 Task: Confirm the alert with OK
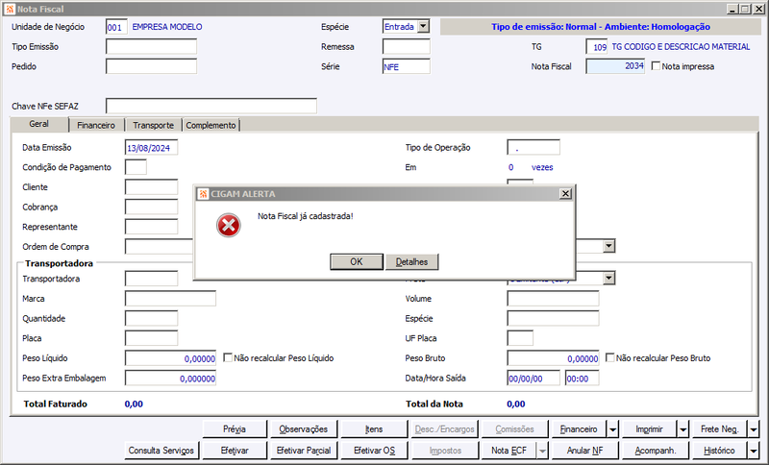pyautogui.click(x=357, y=261)
